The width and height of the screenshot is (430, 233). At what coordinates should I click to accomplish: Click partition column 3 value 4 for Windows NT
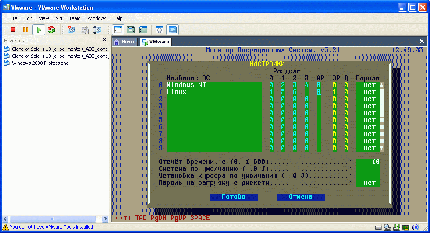[x=306, y=85]
